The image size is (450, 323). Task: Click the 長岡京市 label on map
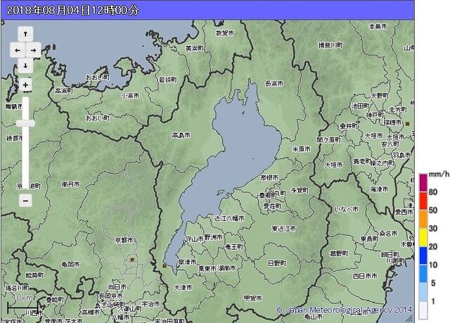click(x=111, y=296)
